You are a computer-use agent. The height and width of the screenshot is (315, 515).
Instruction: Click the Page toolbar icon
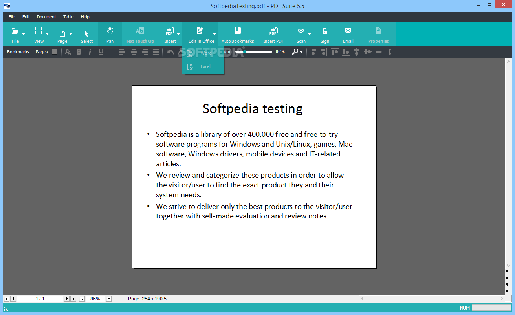pyautogui.click(x=62, y=33)
